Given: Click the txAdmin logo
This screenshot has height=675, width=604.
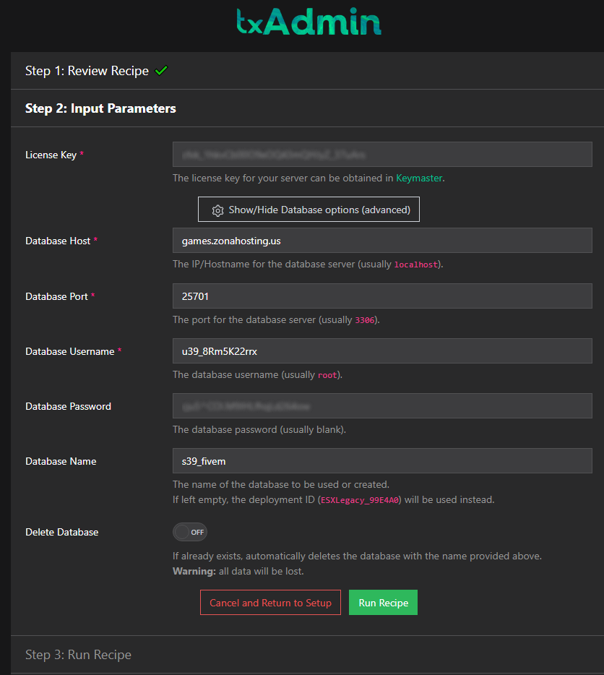Looking at the screenshot, I should point(309,22).
